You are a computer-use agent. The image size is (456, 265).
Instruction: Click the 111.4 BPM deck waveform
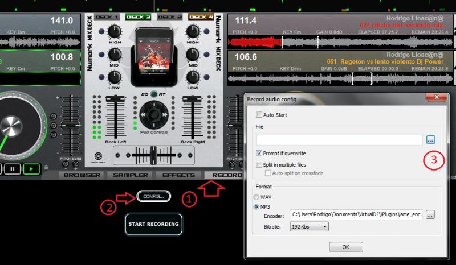click(x=340, y=43)
